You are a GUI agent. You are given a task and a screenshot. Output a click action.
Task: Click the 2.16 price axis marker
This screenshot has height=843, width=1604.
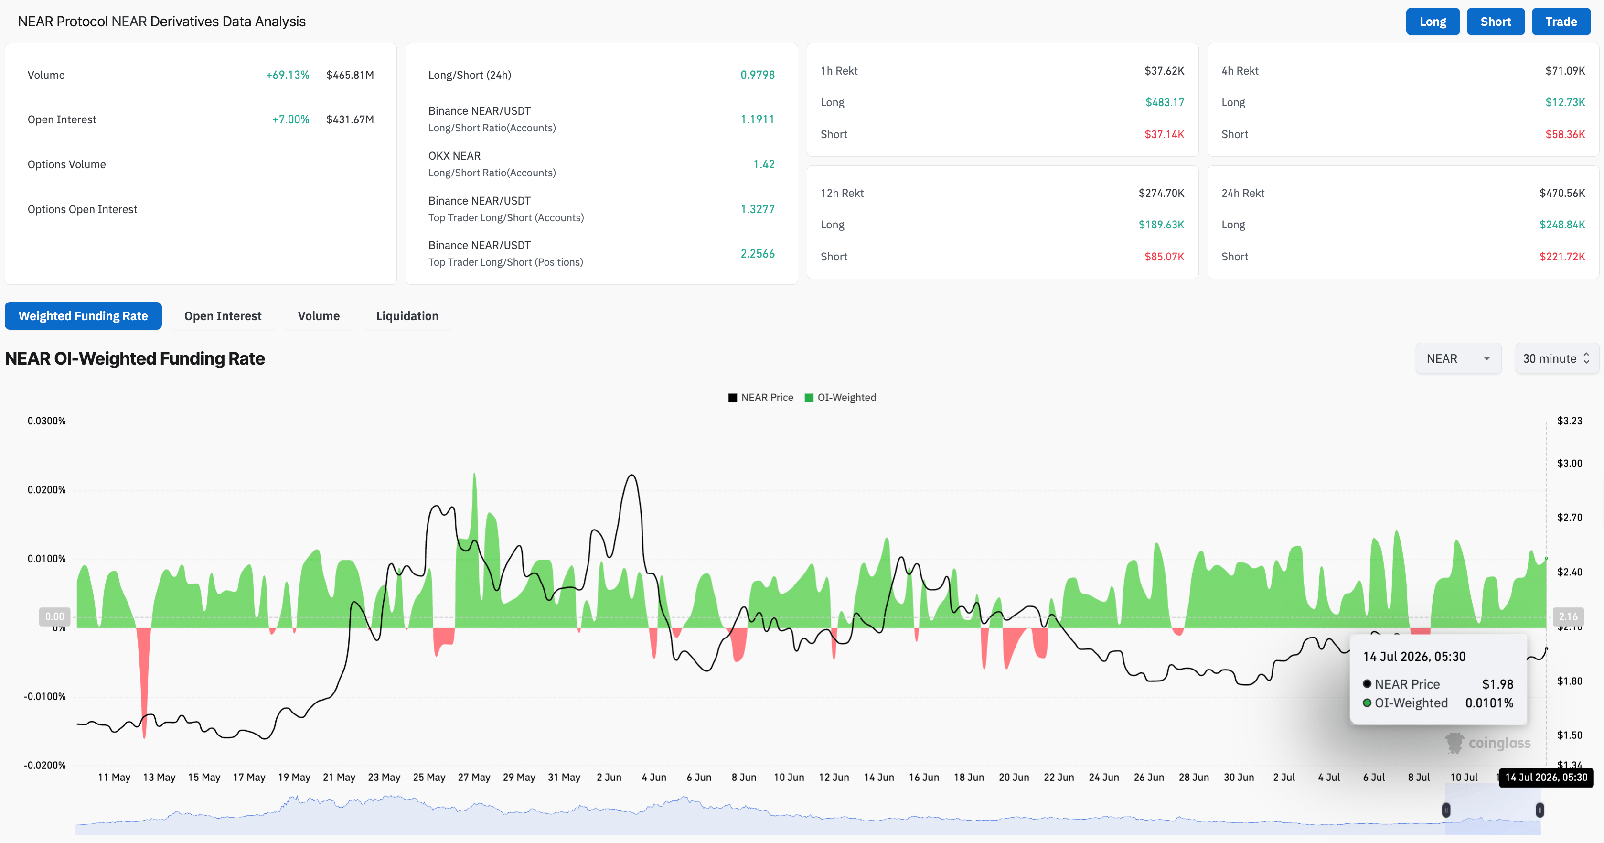coord(1568,617)
